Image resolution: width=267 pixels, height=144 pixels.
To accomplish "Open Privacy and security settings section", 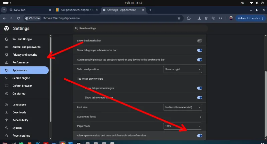I will tap(25, 55).
